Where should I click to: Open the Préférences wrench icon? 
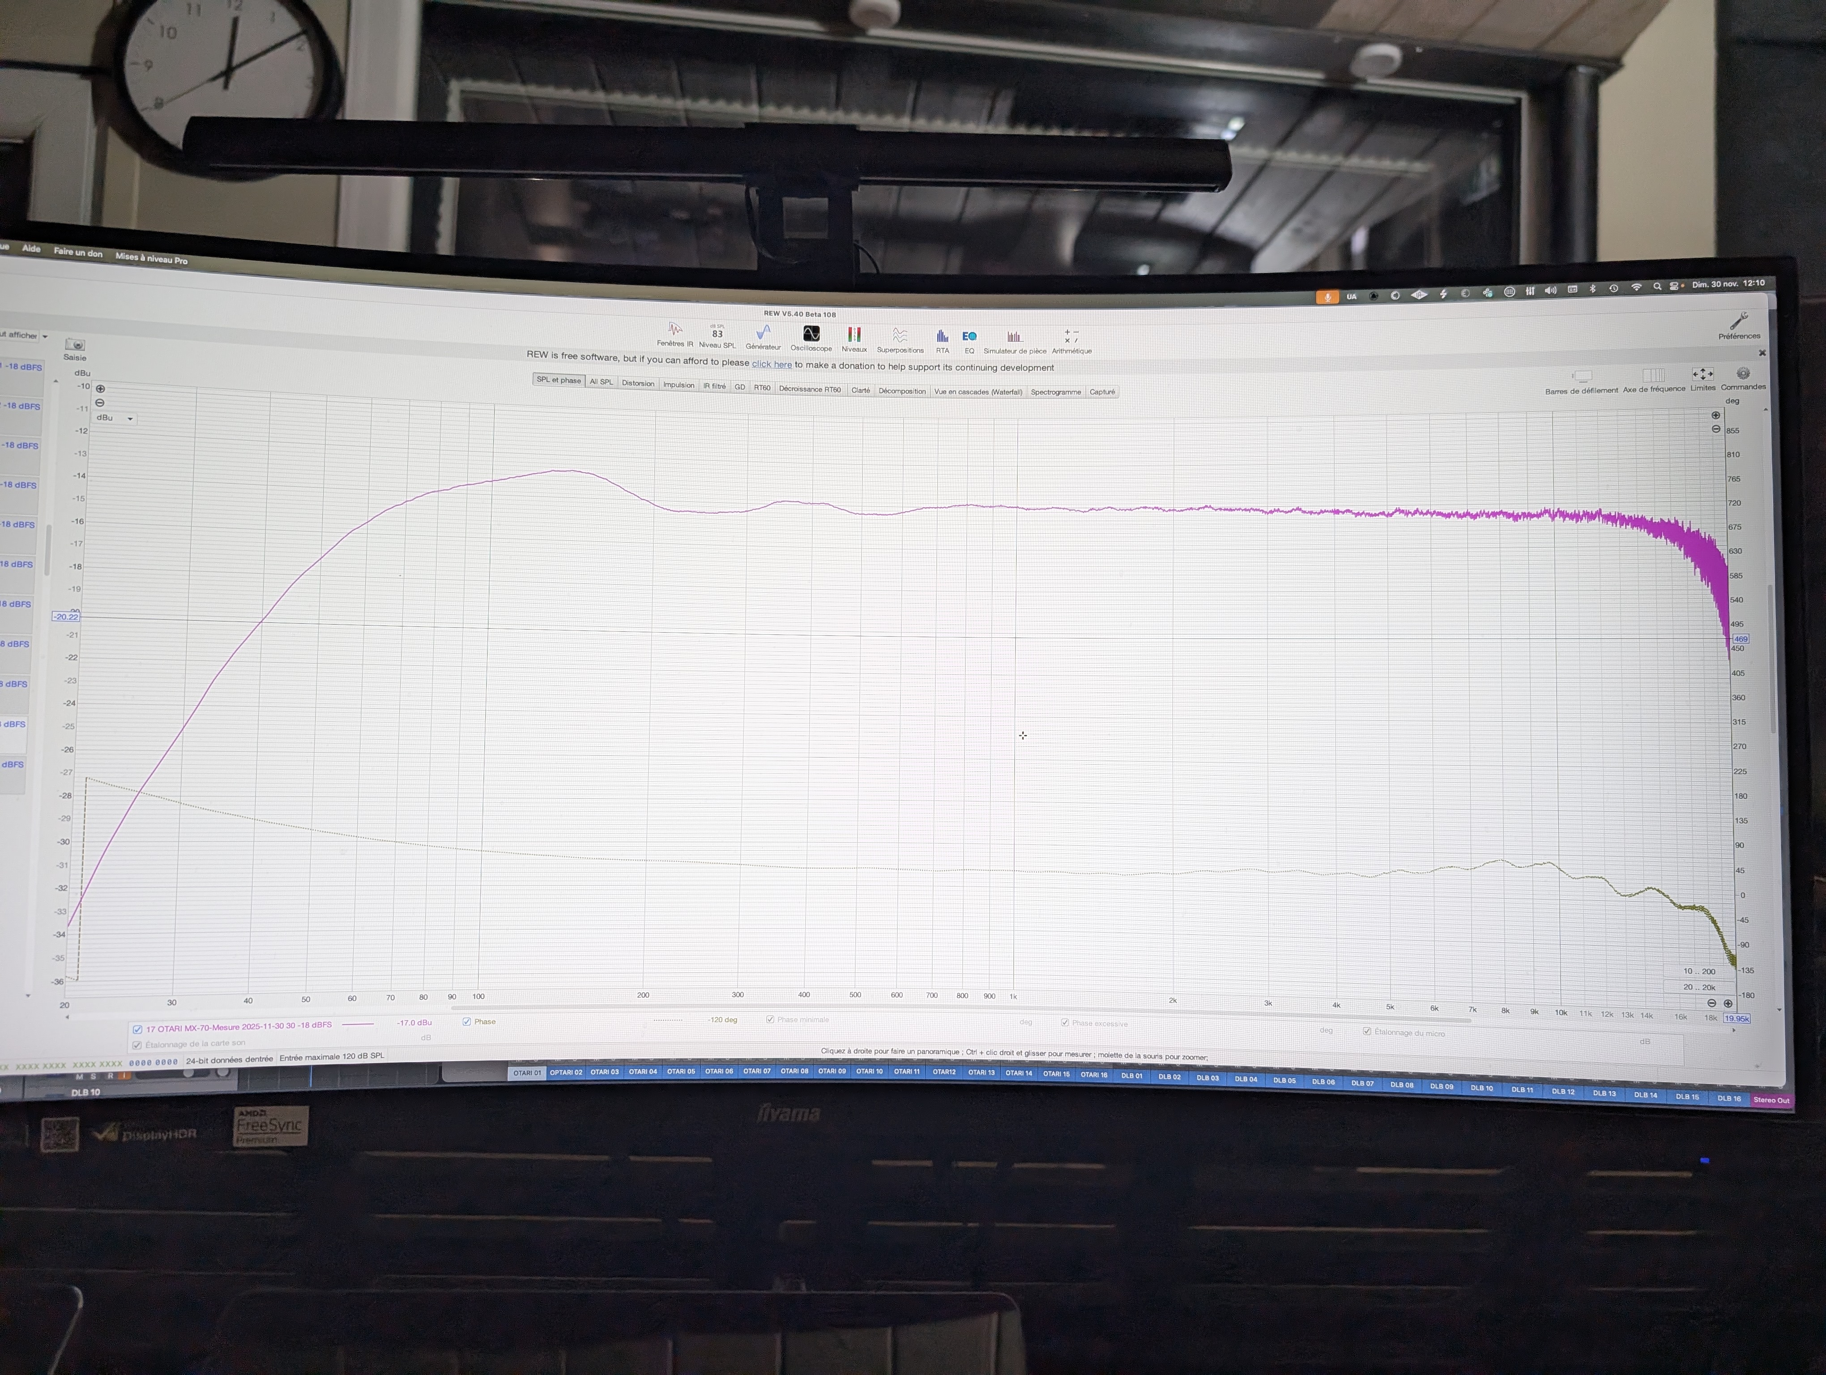tap(1739, 321)
